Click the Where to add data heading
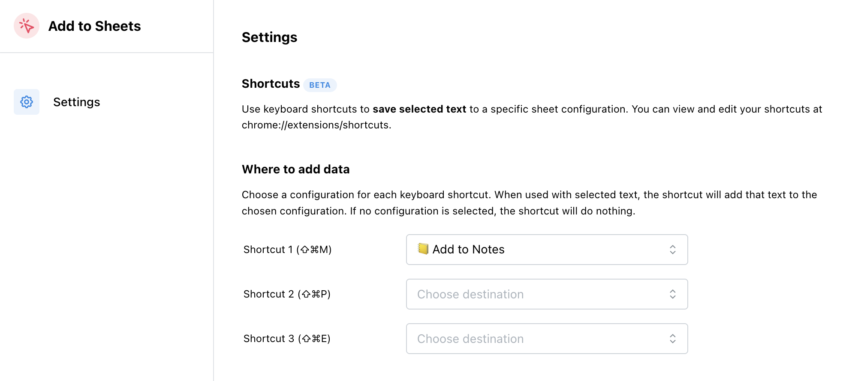This screenshot has width=855, height=381. 295,169
